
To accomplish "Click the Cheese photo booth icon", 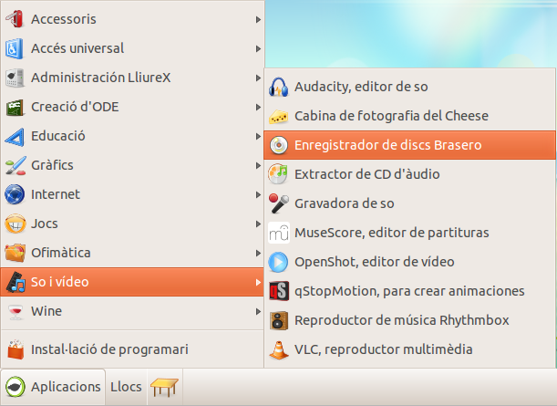I will point(279,117).
